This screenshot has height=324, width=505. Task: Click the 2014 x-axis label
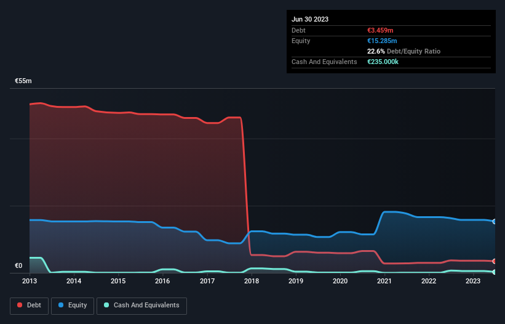coord(74,281)
